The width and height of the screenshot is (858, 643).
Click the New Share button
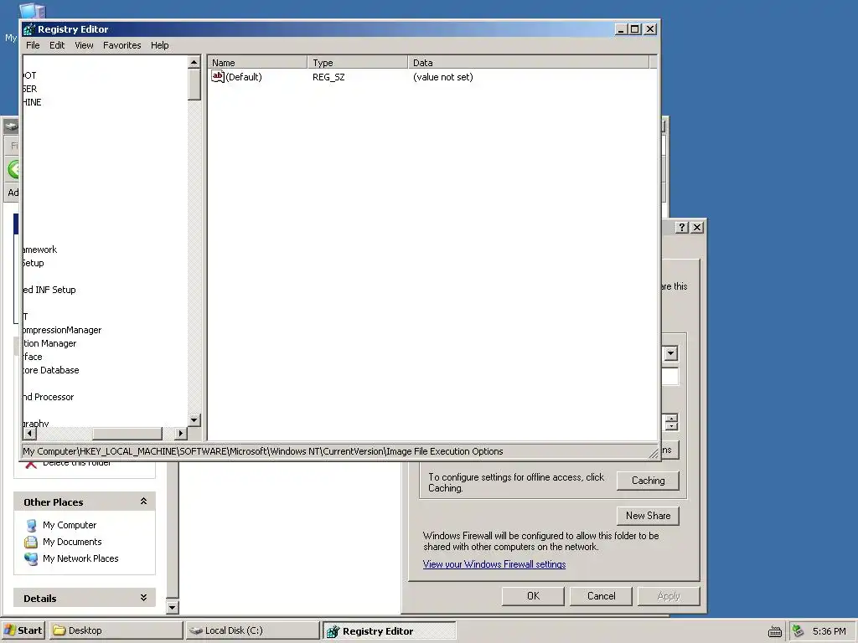tap(648, 516)
